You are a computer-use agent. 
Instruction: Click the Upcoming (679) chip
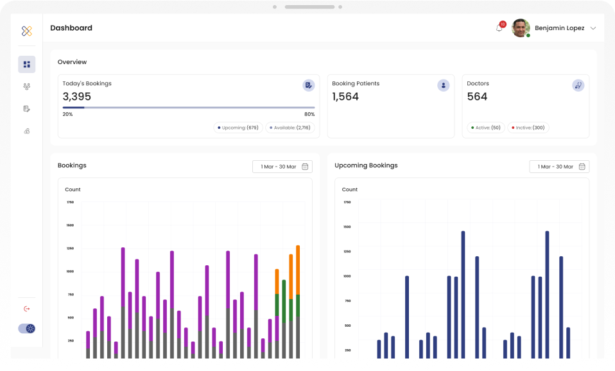pos(238,128)
